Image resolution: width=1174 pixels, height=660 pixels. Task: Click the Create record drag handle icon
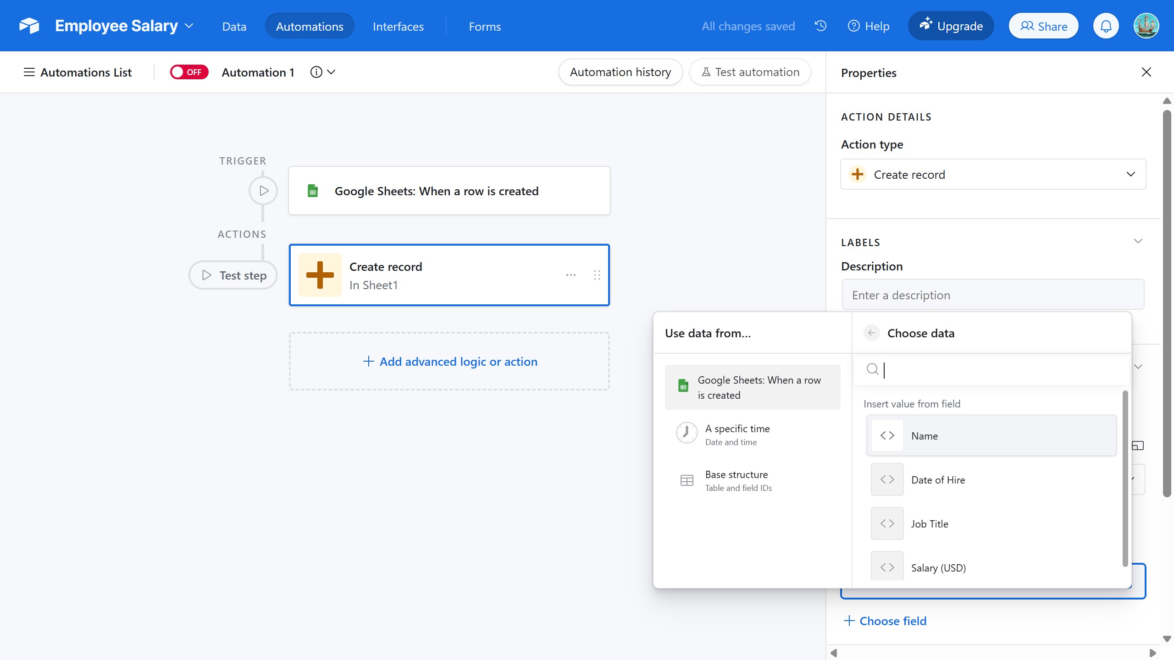pos(597,275)
